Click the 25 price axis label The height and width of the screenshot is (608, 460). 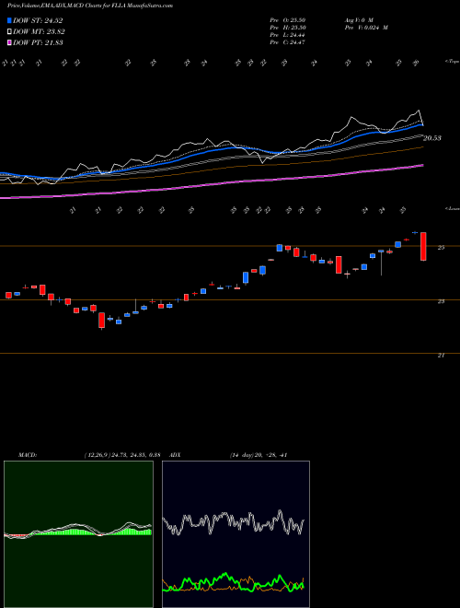[x=441, y=248]
